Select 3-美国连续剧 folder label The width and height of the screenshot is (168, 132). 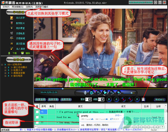(x=18, y=73)
